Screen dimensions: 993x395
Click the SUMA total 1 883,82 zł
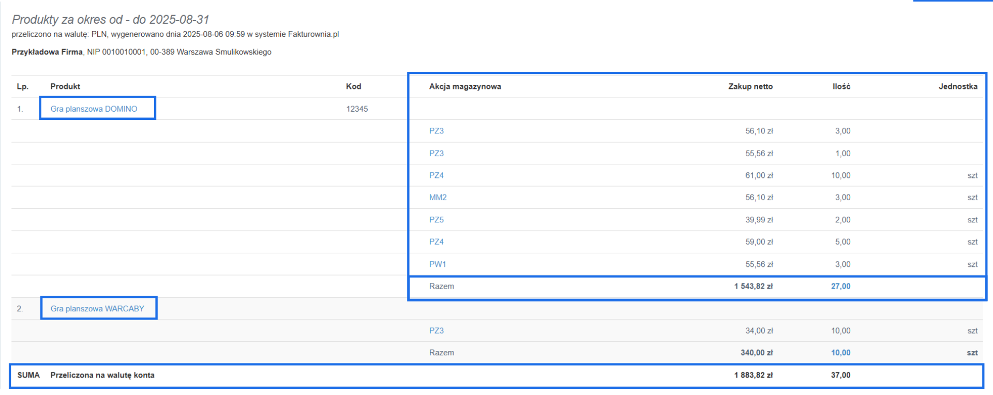click(753, 375)
